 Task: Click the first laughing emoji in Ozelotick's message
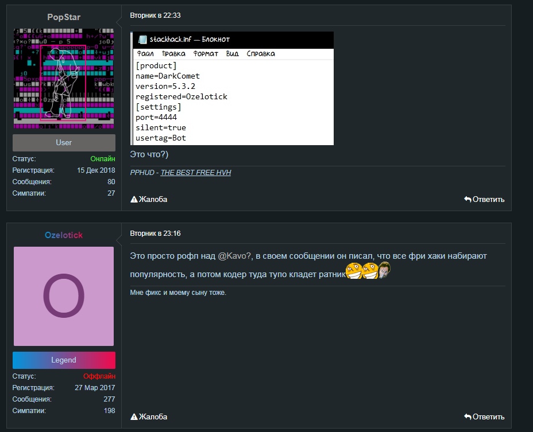tap(353, 271)
